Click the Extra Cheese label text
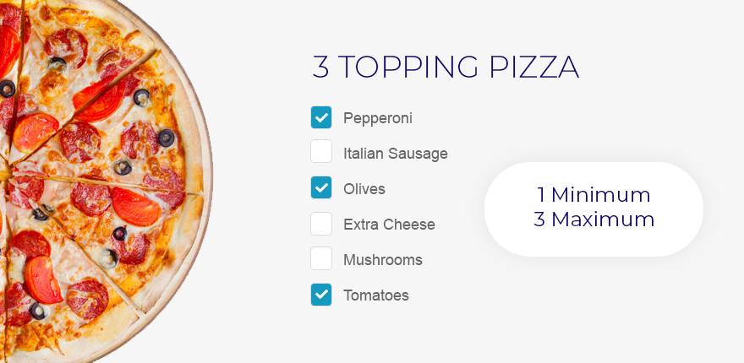 [389, 225]
